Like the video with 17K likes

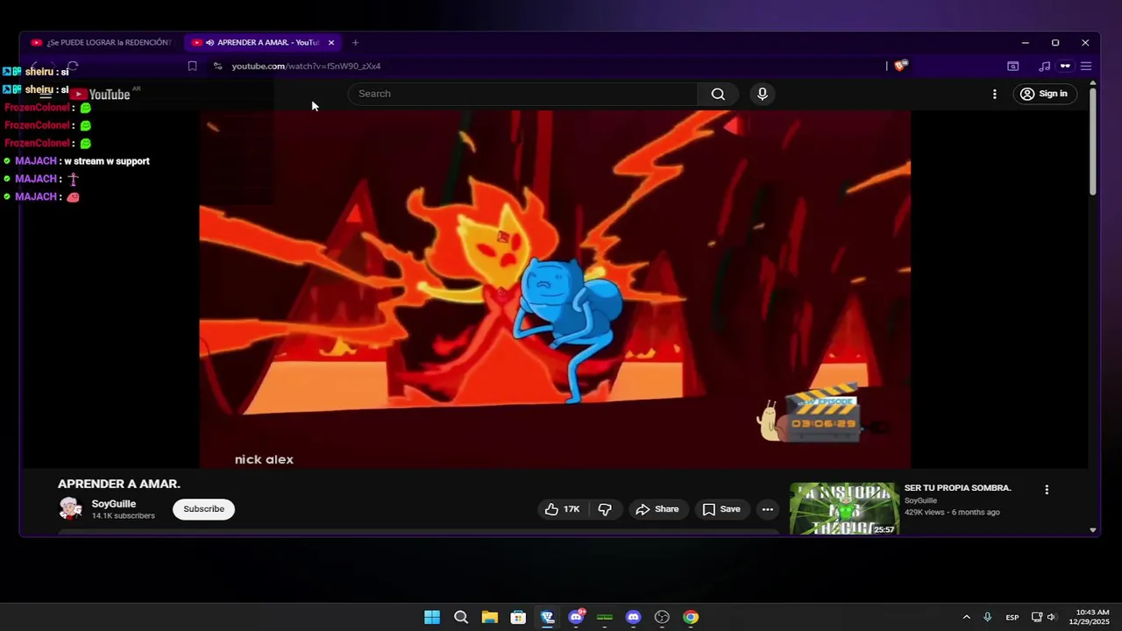coord(562,509)
